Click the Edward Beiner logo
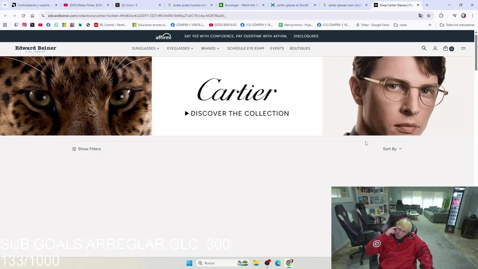The width and height of the screenshot is (478, 269). point(36,49)
